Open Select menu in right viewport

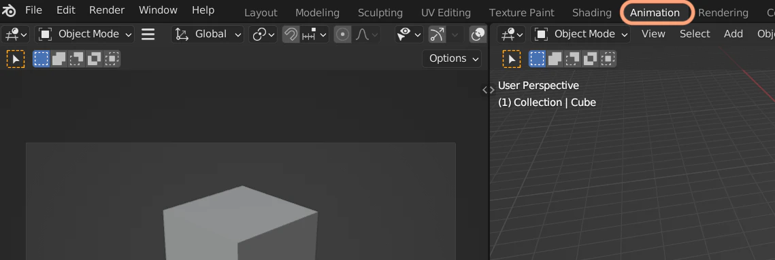coord(695,34)
